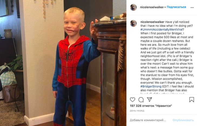The width and height of the screenshot is (197, 126).
Task: Open the nicolenoelwalker username in the caption
Action: point(152,22)
